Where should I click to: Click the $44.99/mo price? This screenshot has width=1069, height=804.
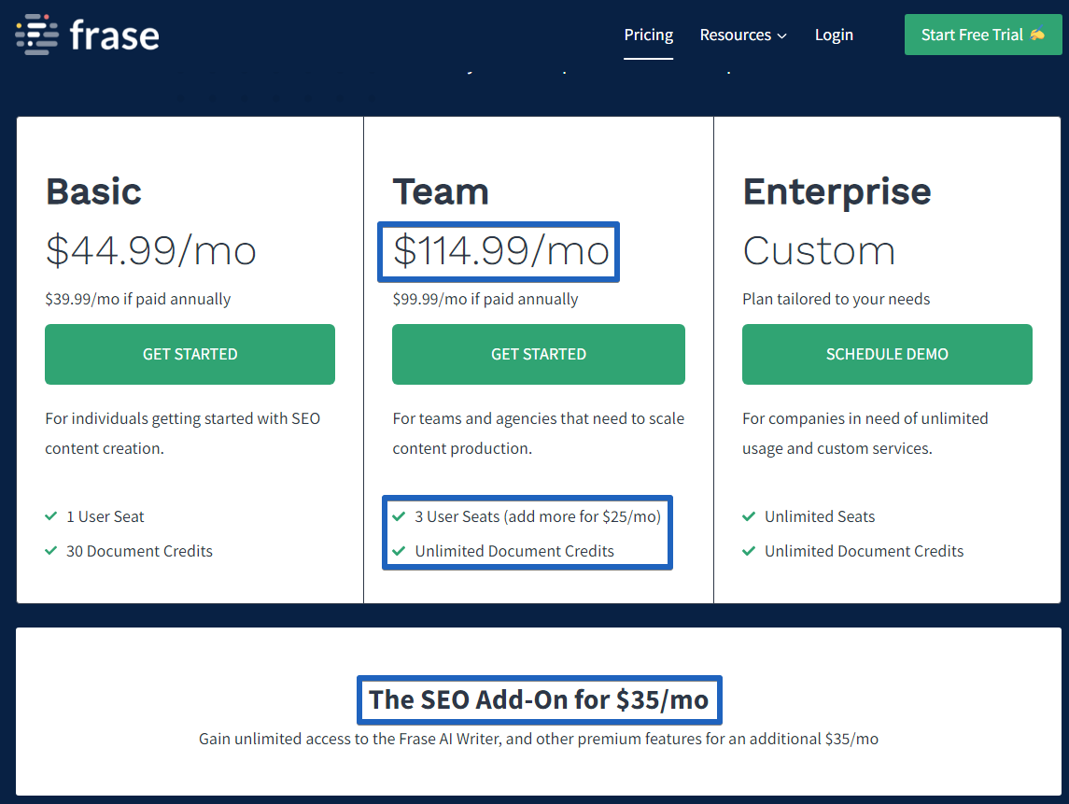150,251
